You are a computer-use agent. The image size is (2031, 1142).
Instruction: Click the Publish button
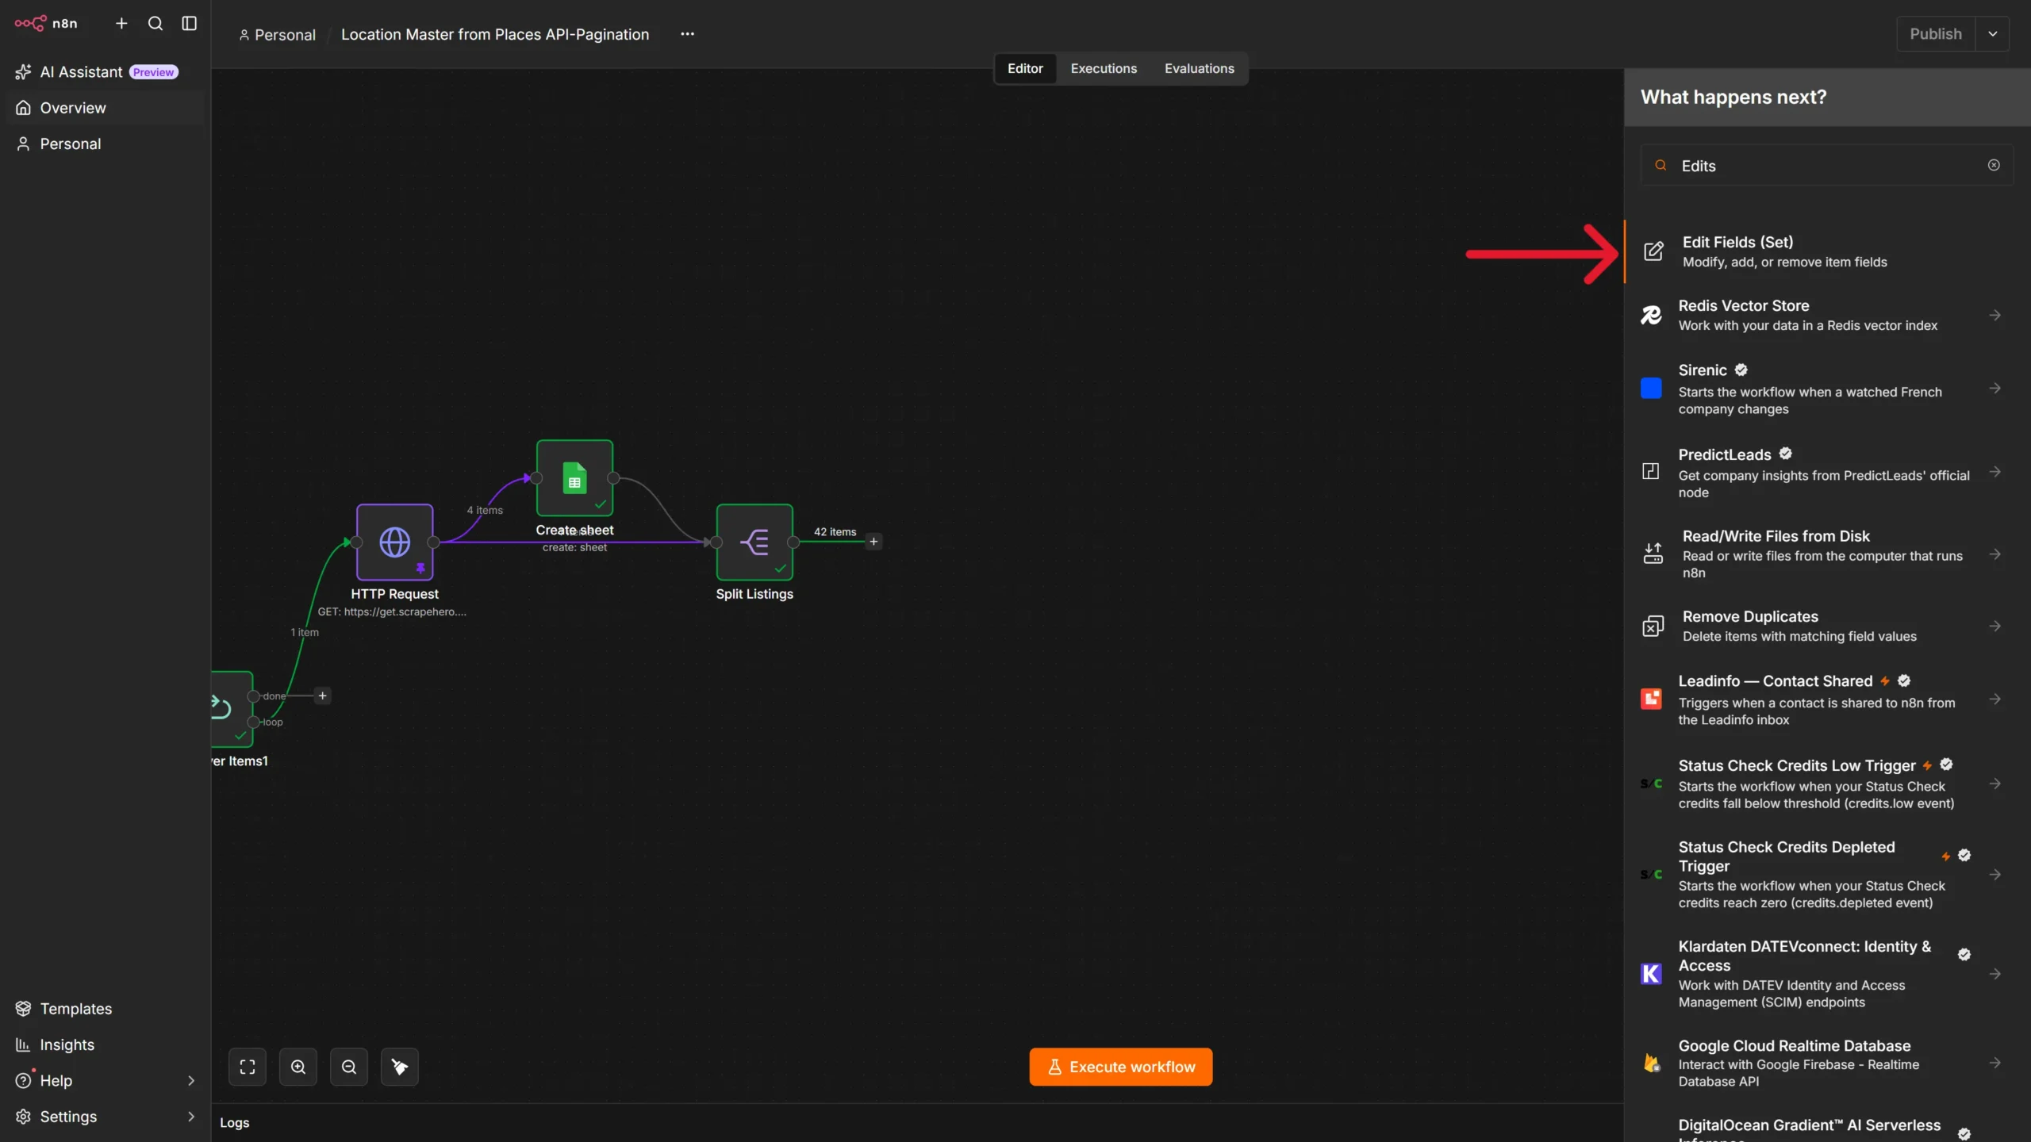tap(1936, 34)
